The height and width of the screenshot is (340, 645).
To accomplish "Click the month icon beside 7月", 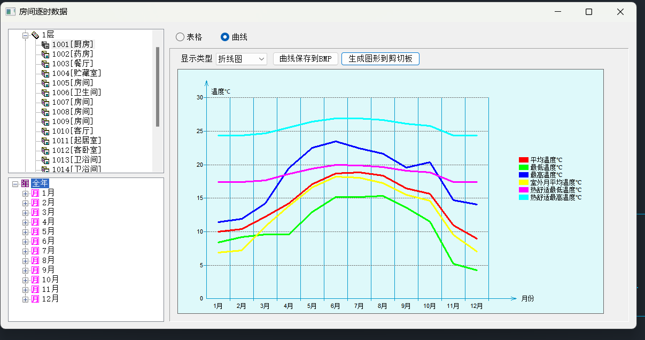I will pos(35,251).
